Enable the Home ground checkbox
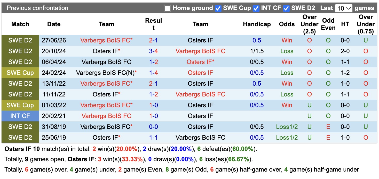Screen dimensions: 379x179 pyautogui.click(x=168, y=8)
